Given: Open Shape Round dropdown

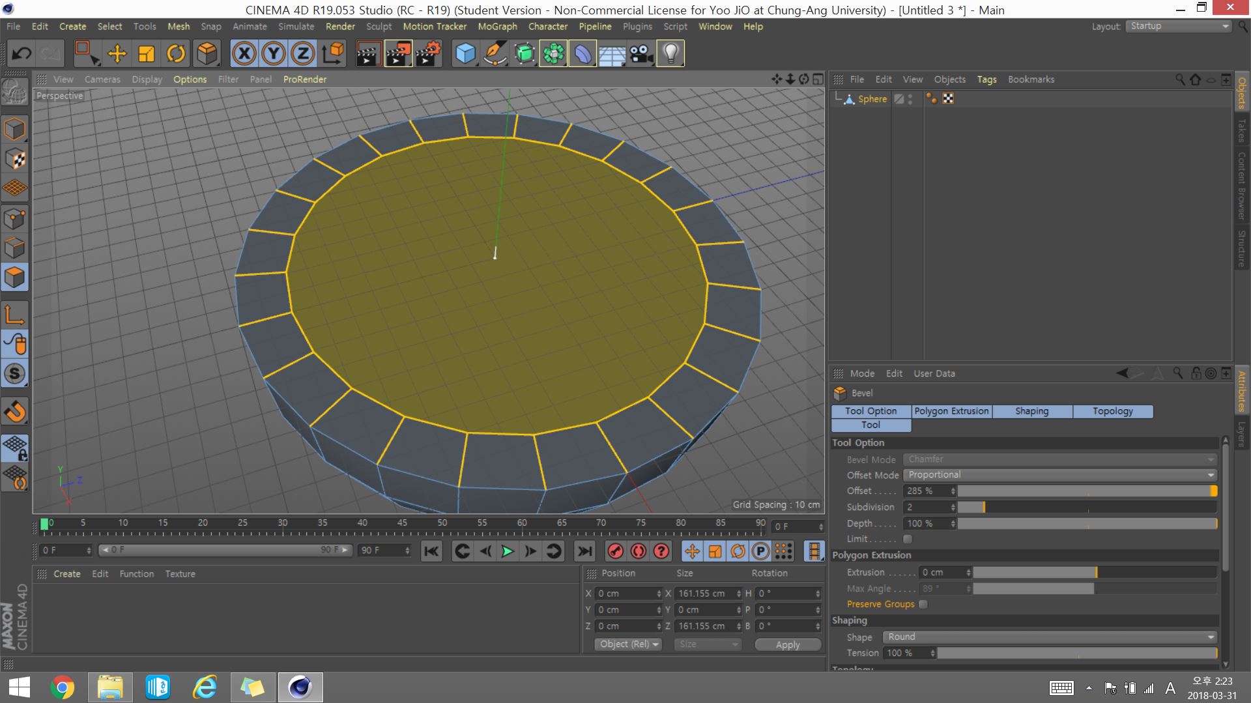Looking at the screenshot, I should coord(1050,637).
